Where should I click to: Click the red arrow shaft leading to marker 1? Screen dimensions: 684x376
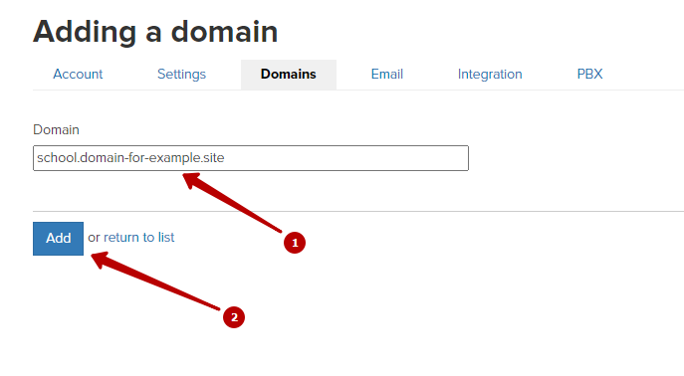click(240, 207)
